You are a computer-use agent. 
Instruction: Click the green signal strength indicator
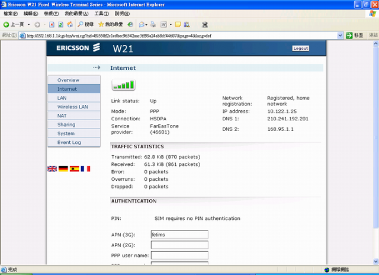[124, 85]
